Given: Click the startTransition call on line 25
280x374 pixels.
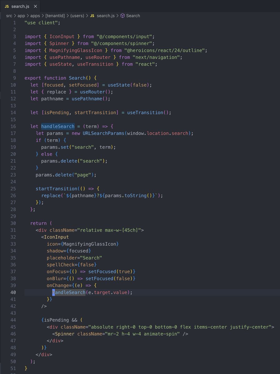Looking at the screenshot, I should pyautogui.click(x=56, y=189).
